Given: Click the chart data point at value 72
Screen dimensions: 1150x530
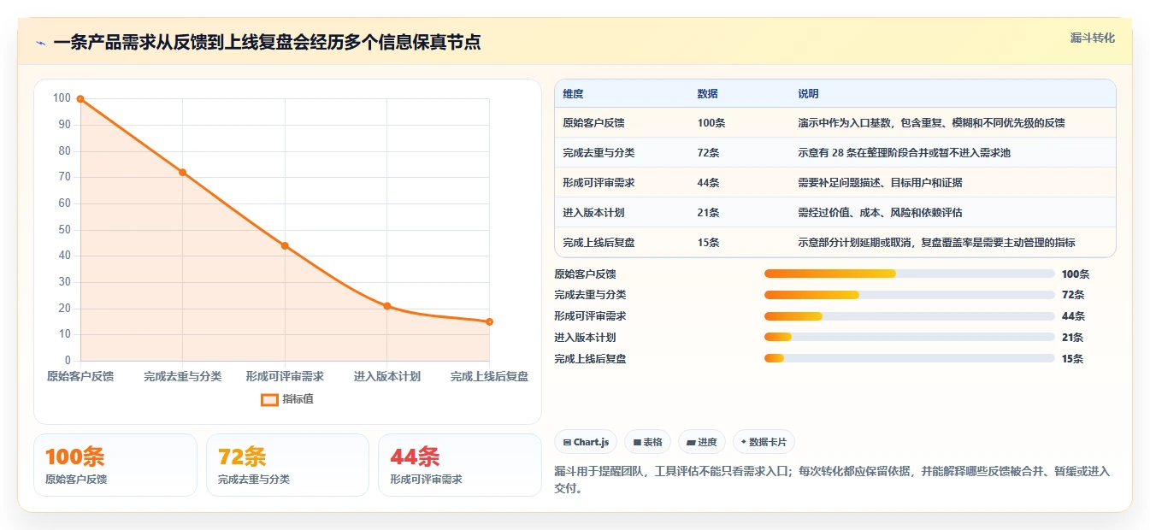Looking at the screenshot, I should pos(182,173).
